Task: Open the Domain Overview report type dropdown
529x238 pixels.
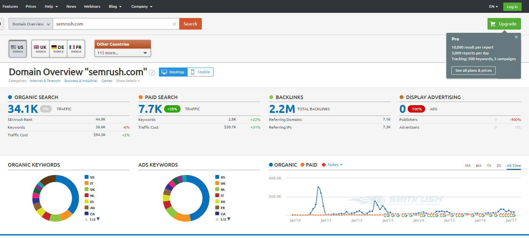Action: [x=31, y=24]
